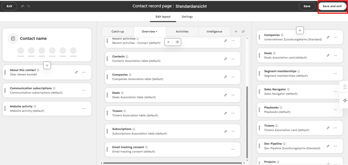
Task: Click the plus icon in Recent activities popup
Action: [x=168, y=42]
